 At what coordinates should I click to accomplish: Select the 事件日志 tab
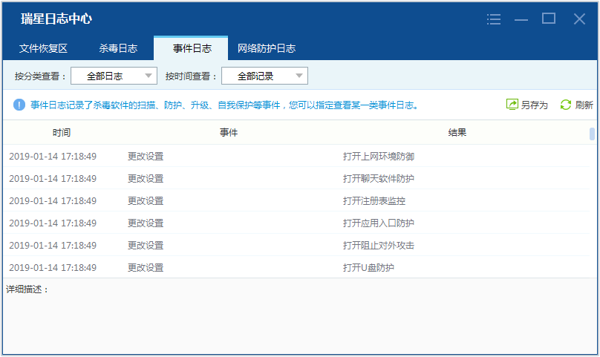click(192, 48)
